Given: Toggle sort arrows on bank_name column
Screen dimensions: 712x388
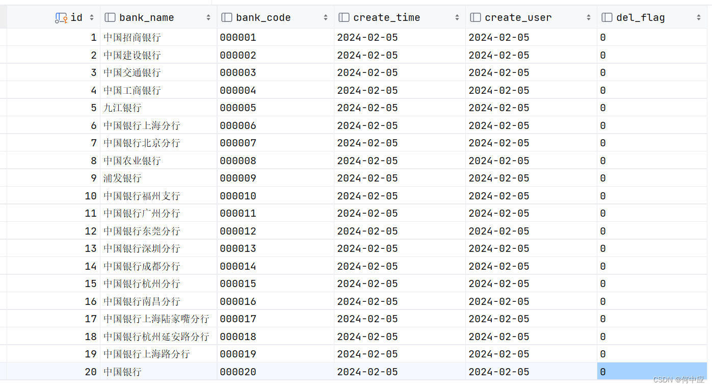Looking at the screenshot, I should [208, 17].
